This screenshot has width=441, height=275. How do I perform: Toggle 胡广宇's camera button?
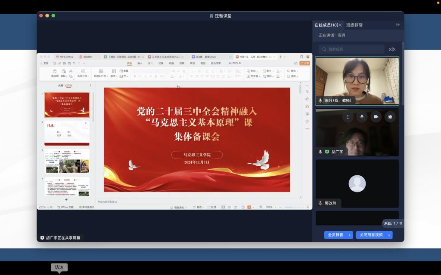[x=376, y=117]
